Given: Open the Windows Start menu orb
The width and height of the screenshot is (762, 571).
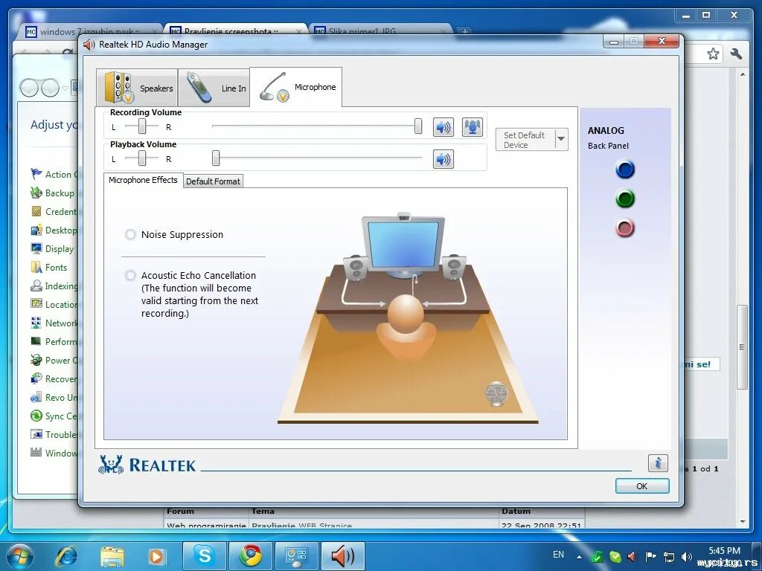Looking at the screenshot, I should pyautogui.click(x=19, y=556).
